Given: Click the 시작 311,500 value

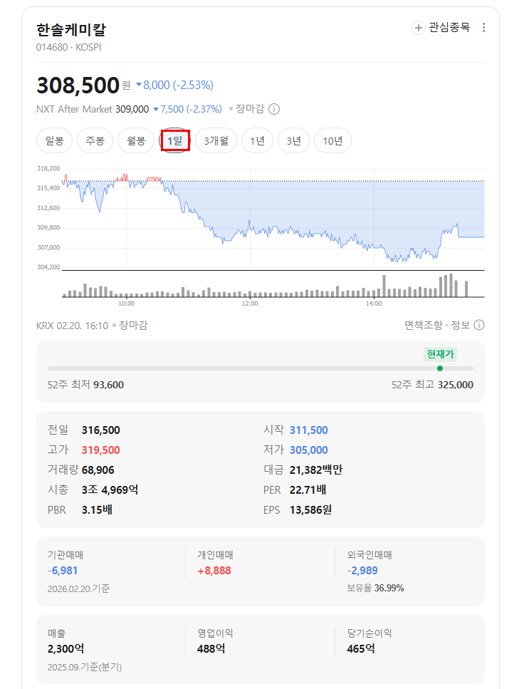Looking at the screenshot, I should pyautogui.click(x=309, y=430).
